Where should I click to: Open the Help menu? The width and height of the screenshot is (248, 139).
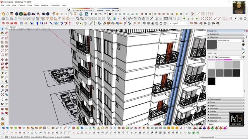point(64,5)
